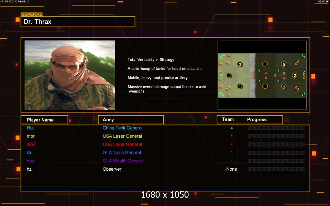The width and height of the screenshot is (330, 206).
Task: Select the empty start circle beside position 4
Action: point(265,86)
